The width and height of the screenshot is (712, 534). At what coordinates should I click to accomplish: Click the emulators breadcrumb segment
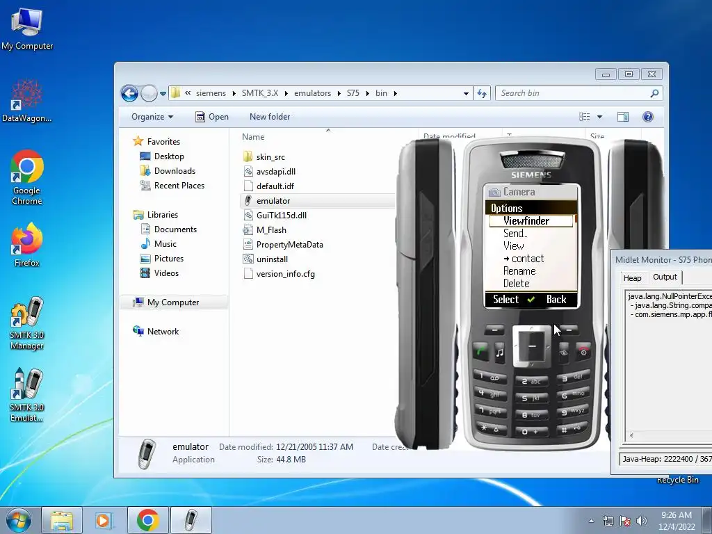click(312, 93)
